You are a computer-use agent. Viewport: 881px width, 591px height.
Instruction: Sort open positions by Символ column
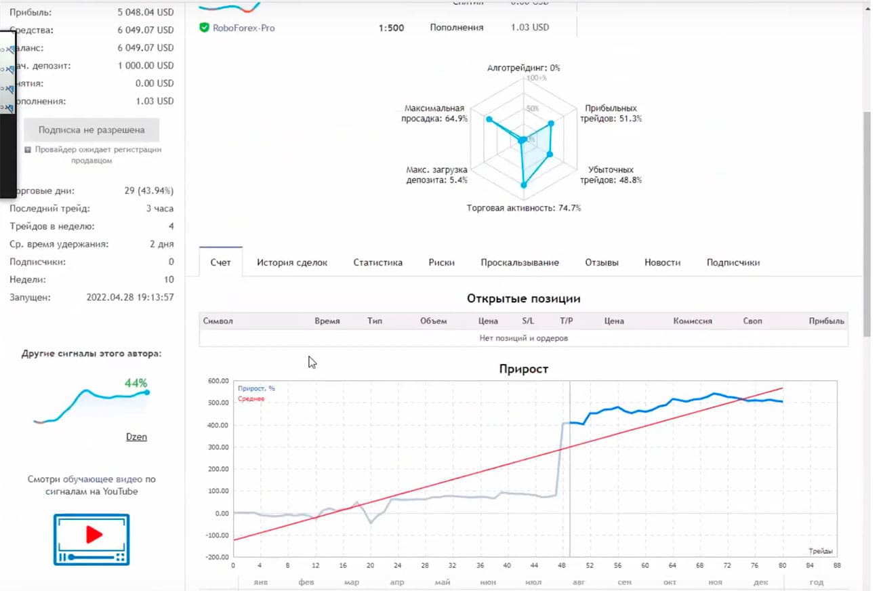tap(218, 321)
